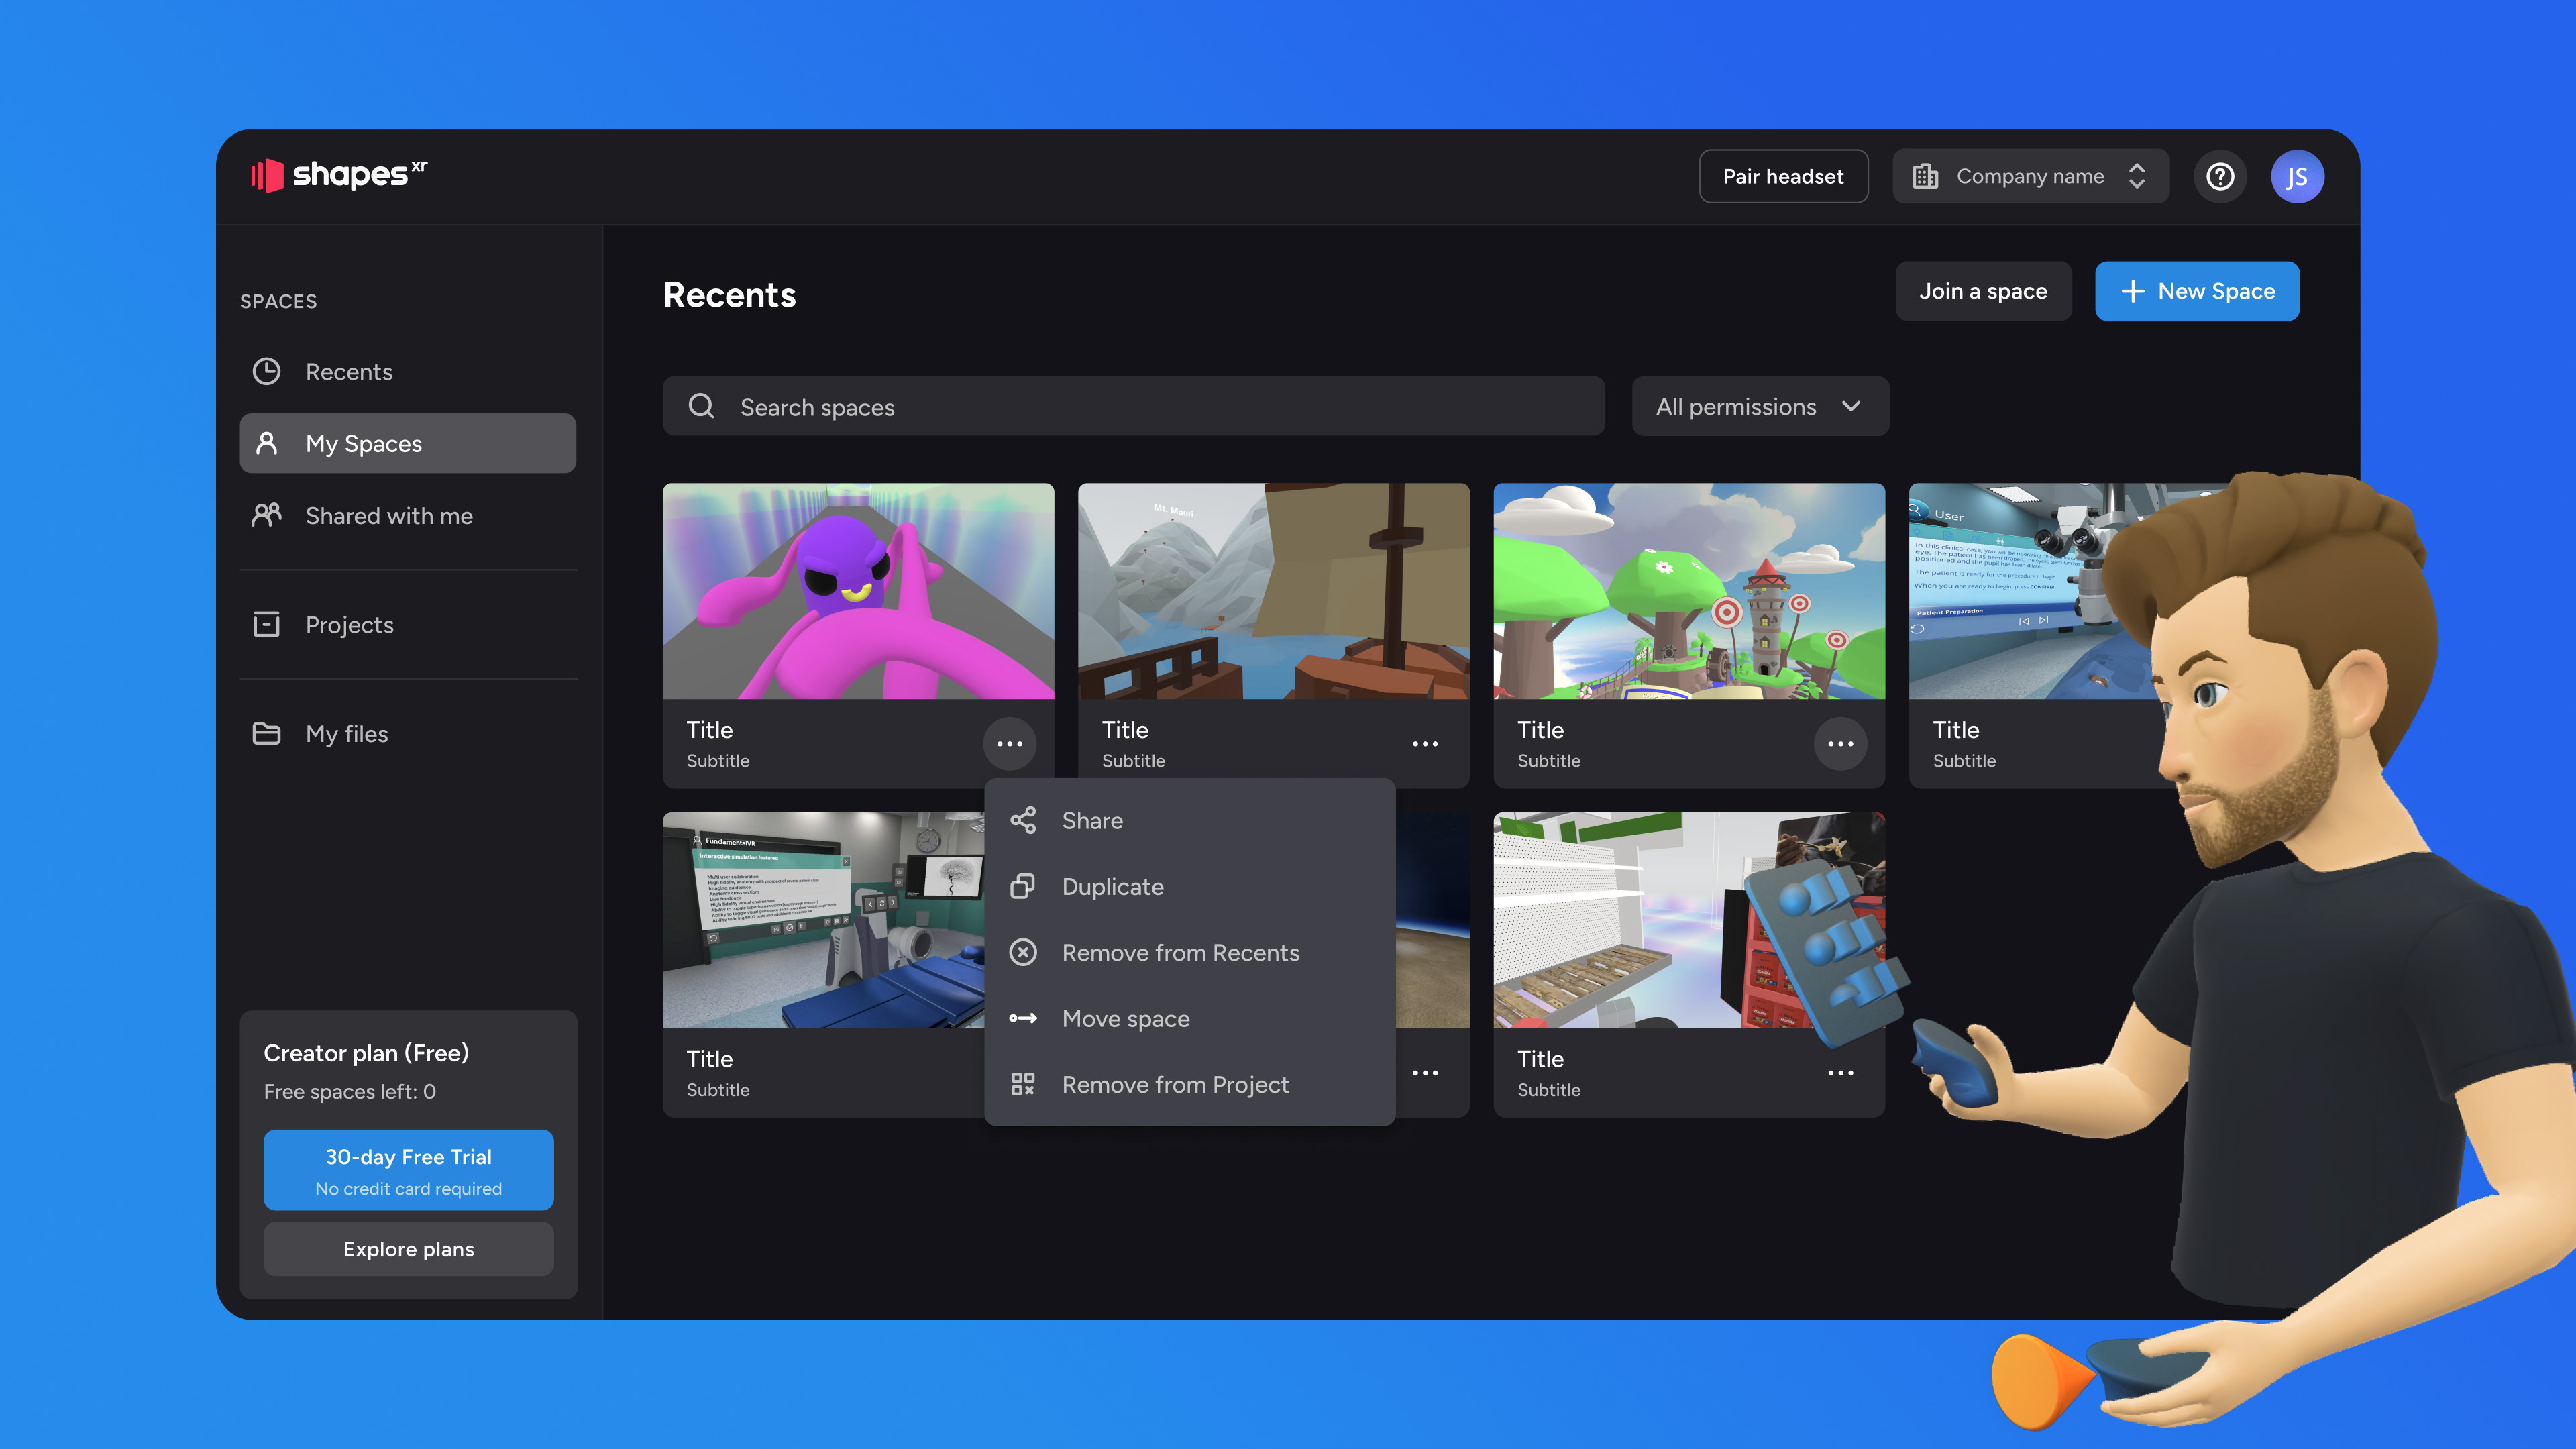Open the purple character space thumbnail
Screen dimensions: 2576x1449
[x=858, y=591]
